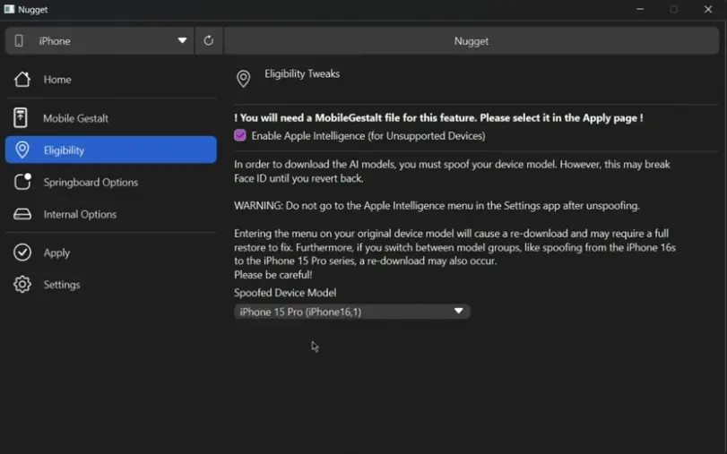Minimize the Nugget window
The width and height of the screenshot is (727, 454).
click(x=640, y=9)
